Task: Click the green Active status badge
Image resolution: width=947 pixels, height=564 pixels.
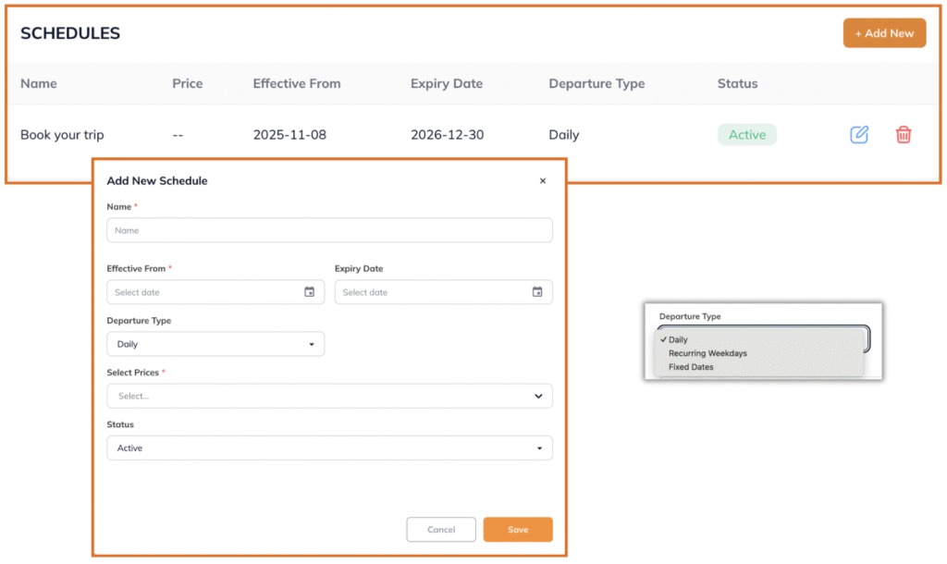Action: pyautogui.click(x=746, y=135)
